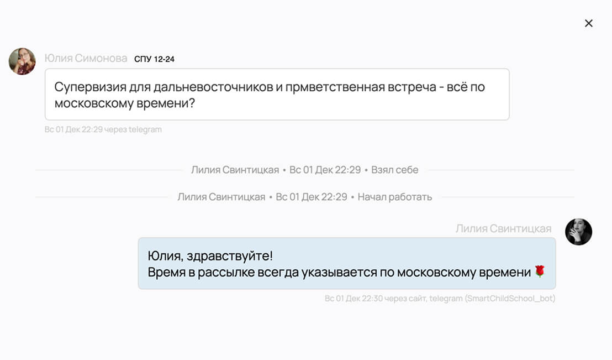Open Лилия Свинтицкая's avatar photo
This screenshot has height=360, width=612.
(578, 232)
